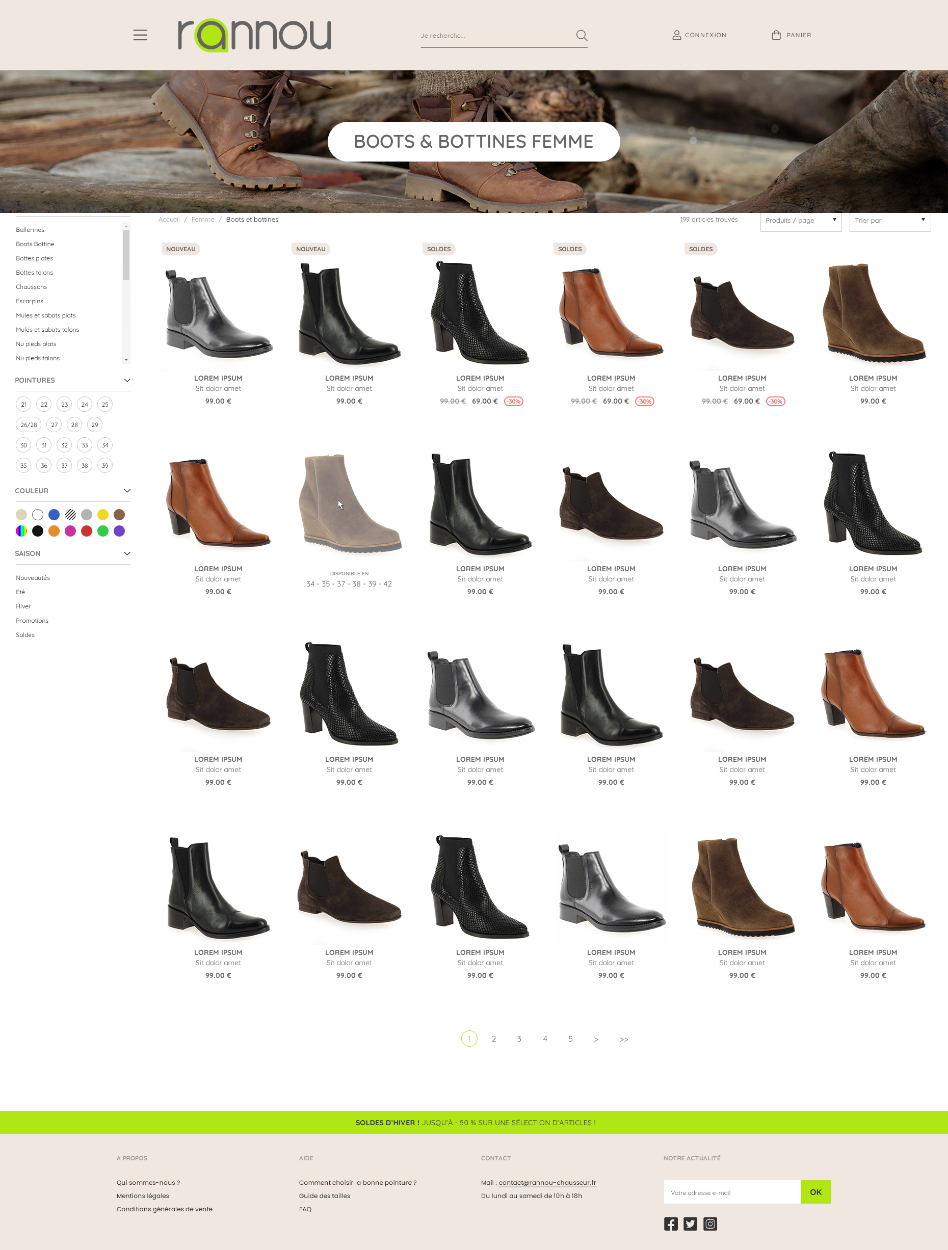Viewport: 948px width, 1250px height.
Task: Open the Produits / page dropdown
Action: click(801, 221)
